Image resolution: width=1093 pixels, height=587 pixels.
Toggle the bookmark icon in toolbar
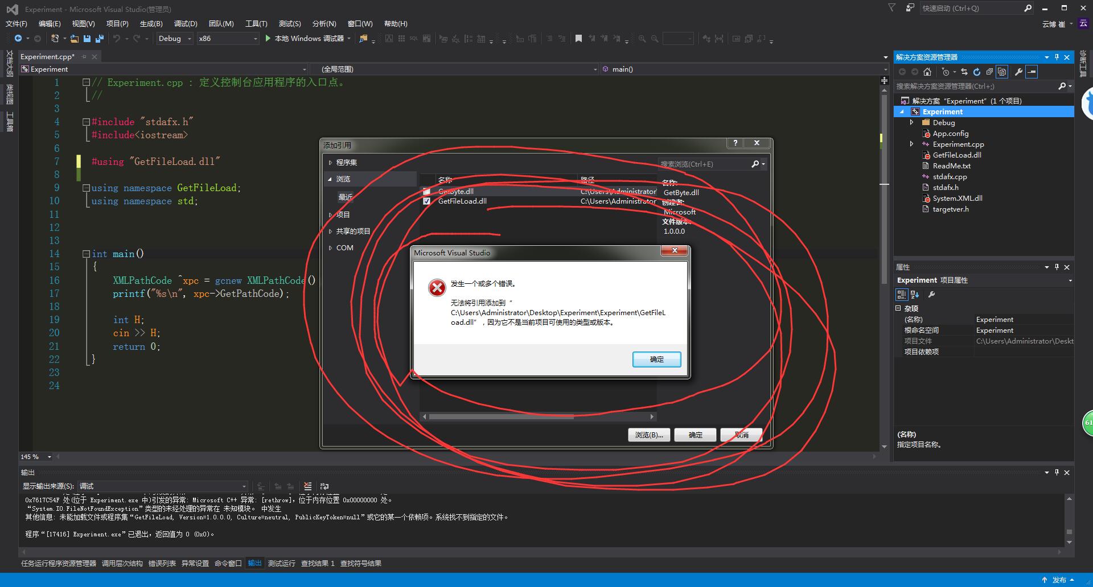578,38
